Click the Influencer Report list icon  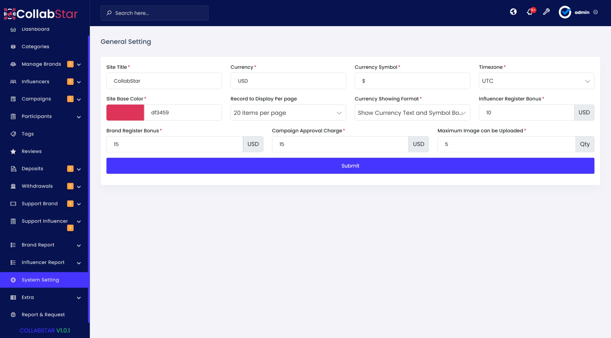13,262
